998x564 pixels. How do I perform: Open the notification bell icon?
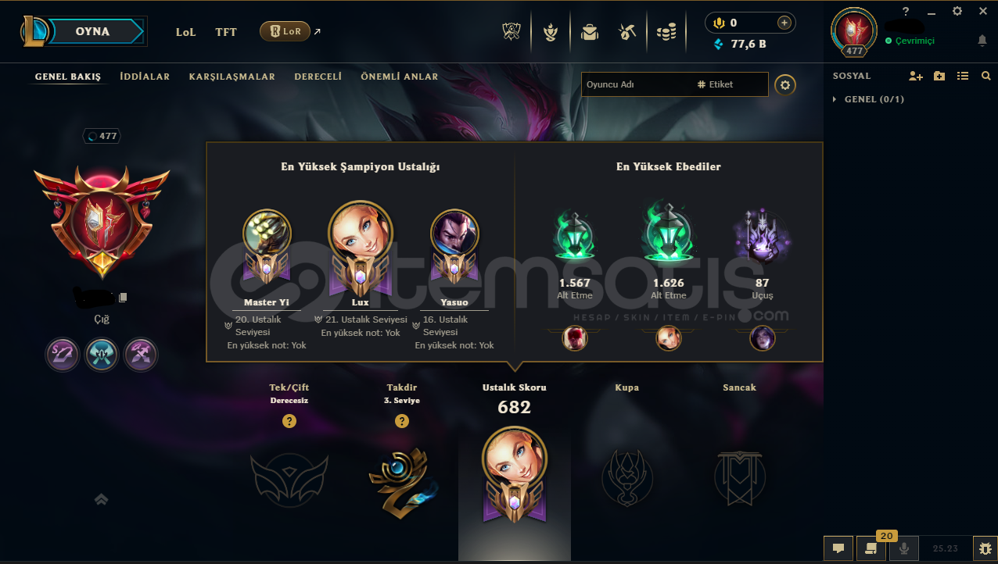[982, 40]
